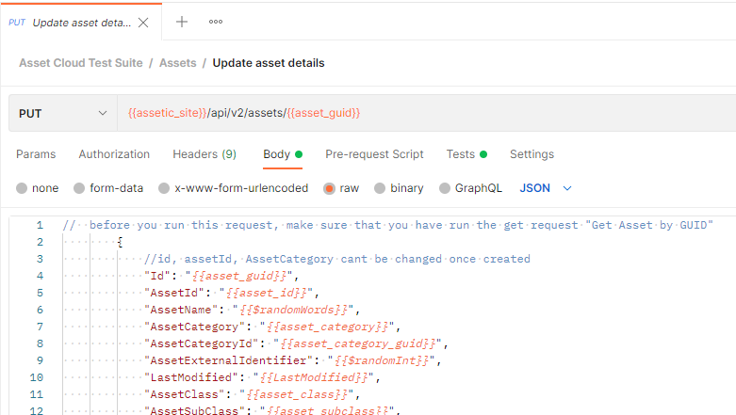Click the opening brace on line 2

coord(121,242)
